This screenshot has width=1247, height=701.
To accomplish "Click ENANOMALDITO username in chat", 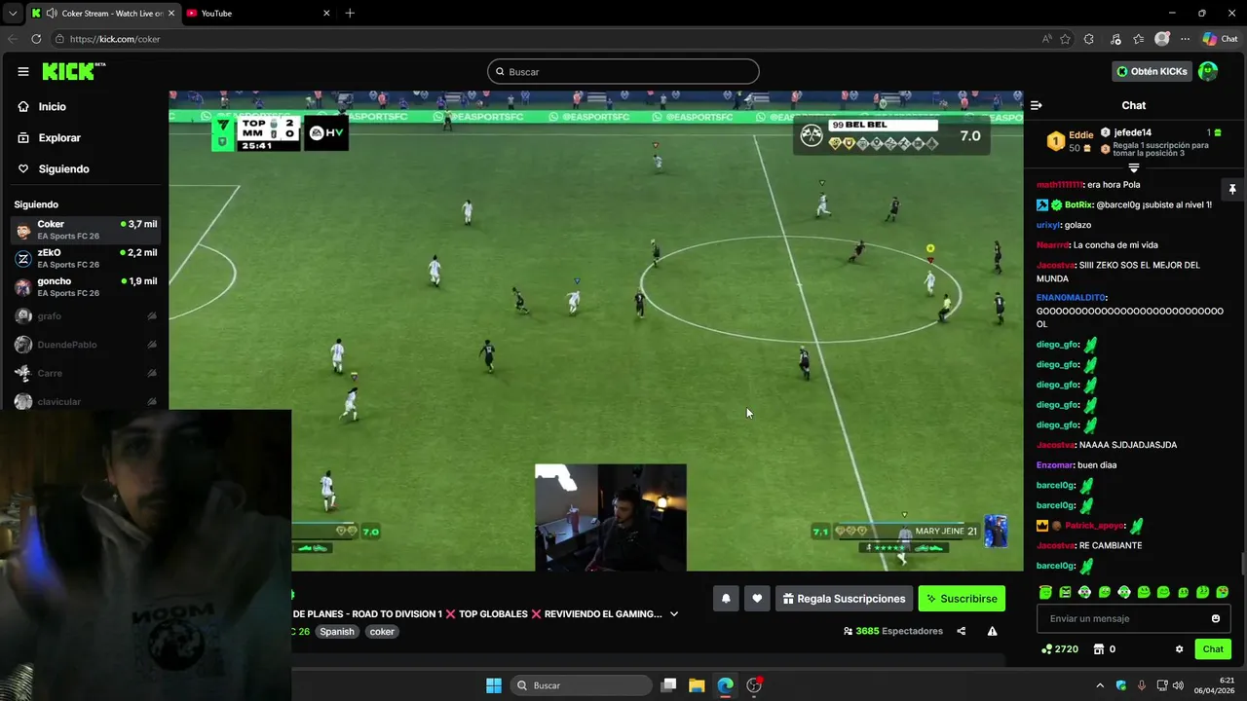I will pyautogui.click(x=1071, y=298).
